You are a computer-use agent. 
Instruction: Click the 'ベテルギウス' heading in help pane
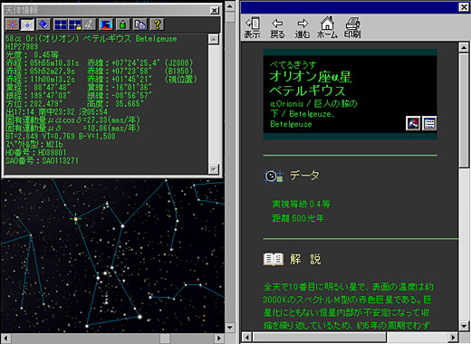(307, 91)
